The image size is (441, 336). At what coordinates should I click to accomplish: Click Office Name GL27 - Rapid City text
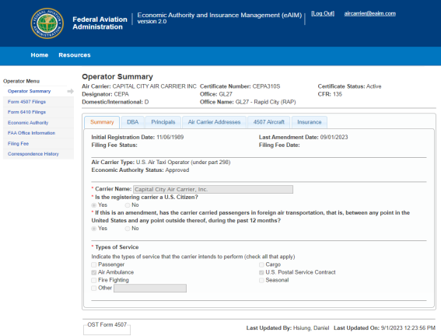point(248,102)
